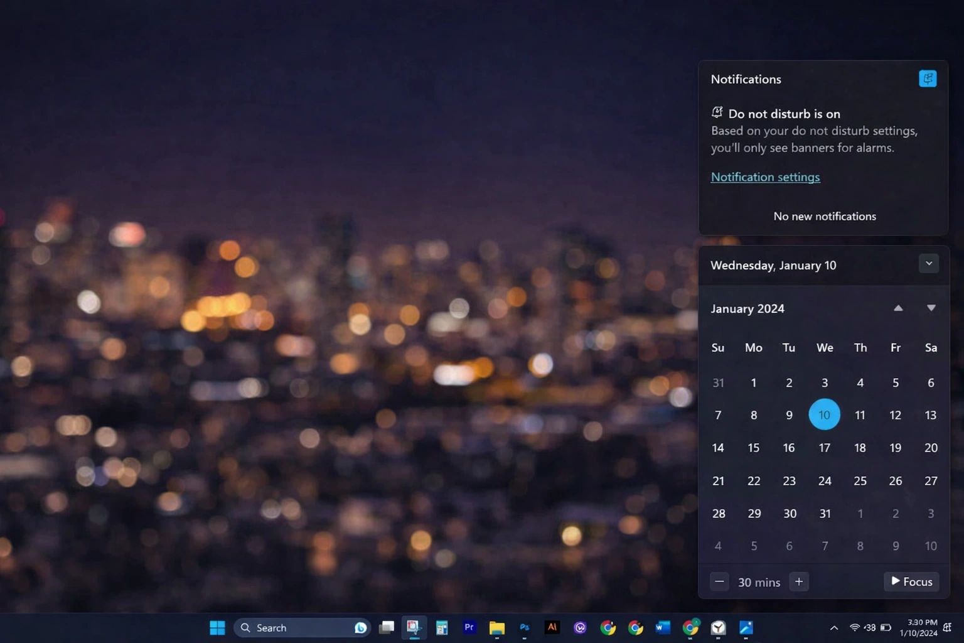Go to previous month with the up arrow
Image resolution: width=964 pixels, height=643 pixels.
coord(898,308)
